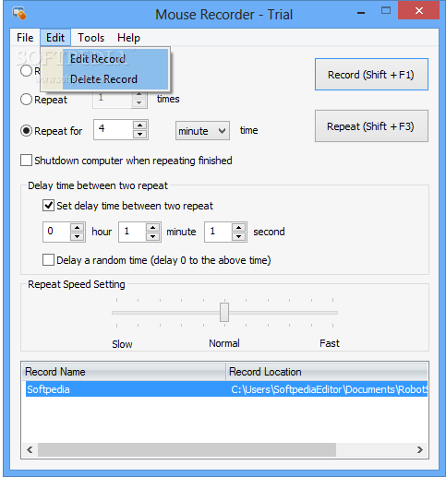
Task: Select the partly hidden top radio button
Action: click(26, 71)
